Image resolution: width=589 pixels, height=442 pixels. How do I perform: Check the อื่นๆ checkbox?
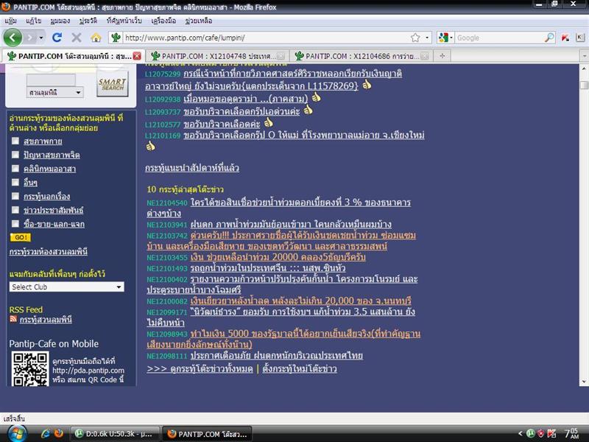15,182
